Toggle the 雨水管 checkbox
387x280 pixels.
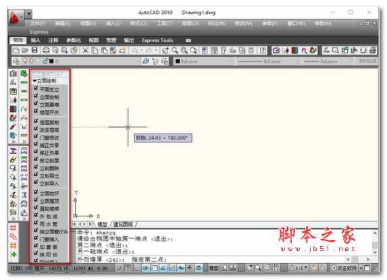[36, 223]
